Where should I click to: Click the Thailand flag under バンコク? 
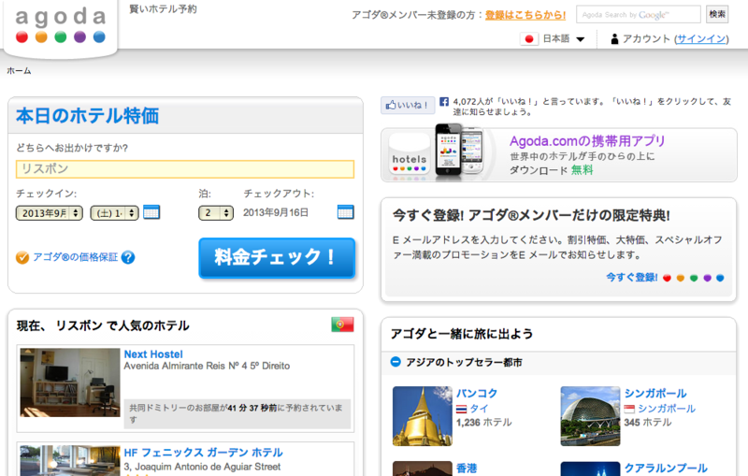(461, 409)
